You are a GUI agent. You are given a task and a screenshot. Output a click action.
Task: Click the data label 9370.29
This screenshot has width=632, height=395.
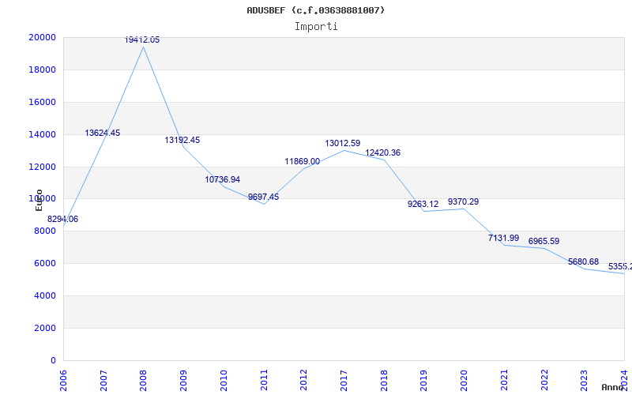tap(463, 202)
